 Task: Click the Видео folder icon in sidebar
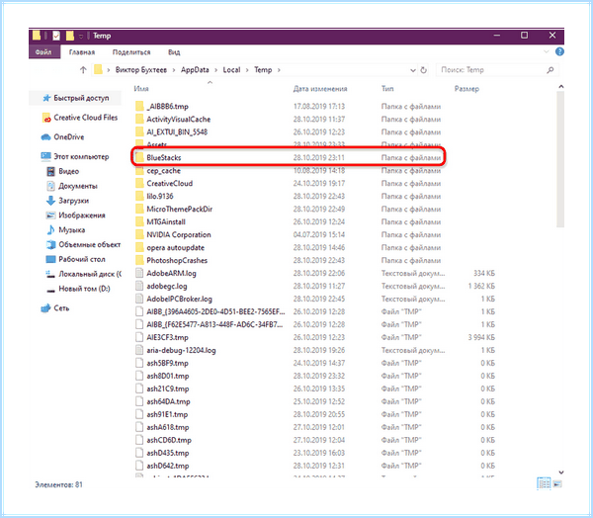(50, 171)
